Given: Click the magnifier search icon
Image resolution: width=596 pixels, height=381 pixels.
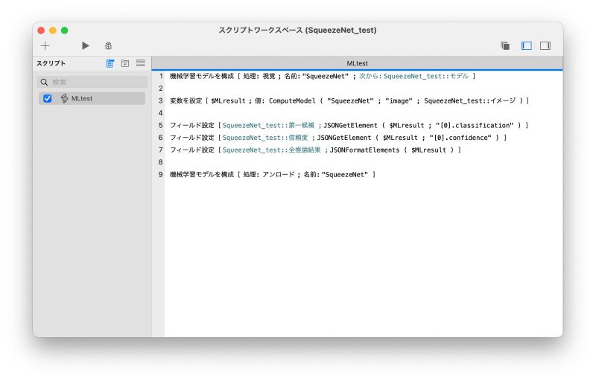Looking at the screenshot, I should tap(44, 82).
